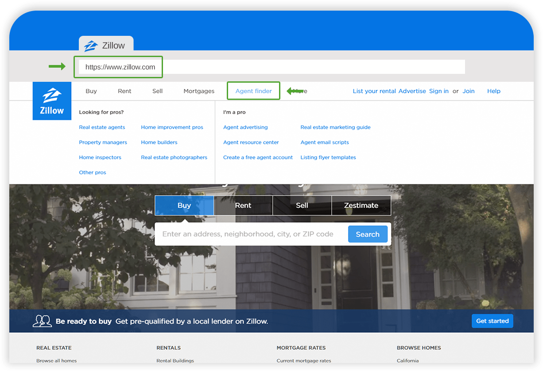543x371 pixels.
Task: Open Browse all homes in the footer
Action: [57, 360]
